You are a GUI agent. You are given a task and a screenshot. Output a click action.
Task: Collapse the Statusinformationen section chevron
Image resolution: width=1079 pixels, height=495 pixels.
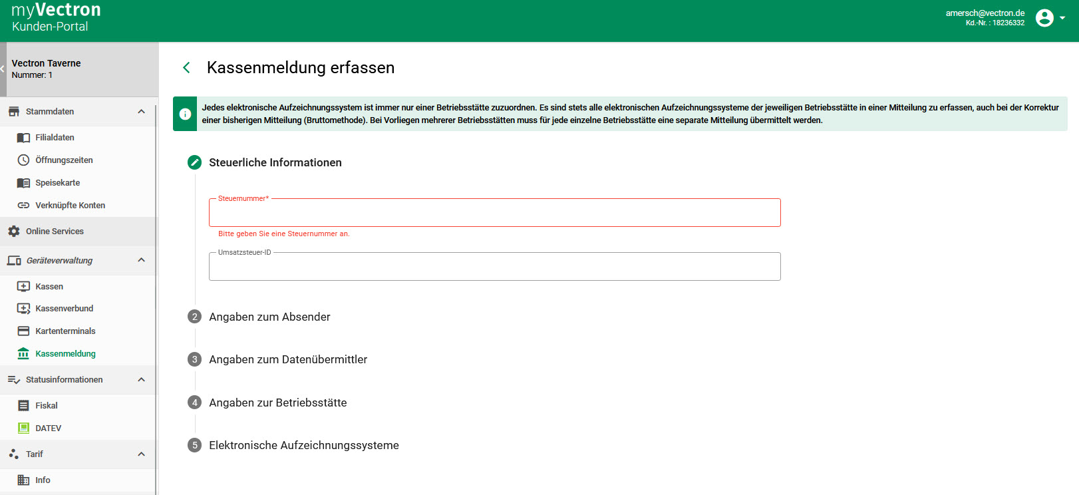(x=141, y=380)
